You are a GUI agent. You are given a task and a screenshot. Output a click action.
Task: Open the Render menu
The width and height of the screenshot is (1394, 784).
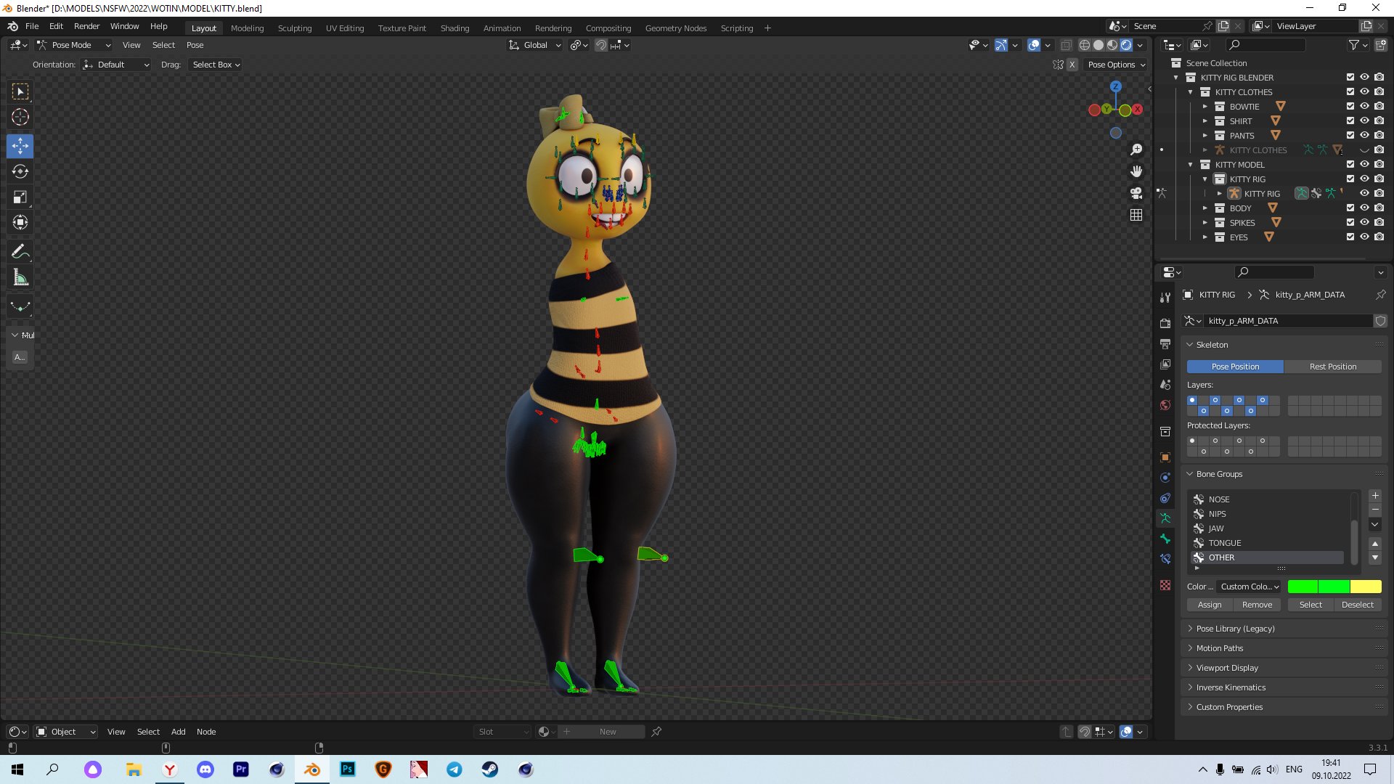[86, 26]
